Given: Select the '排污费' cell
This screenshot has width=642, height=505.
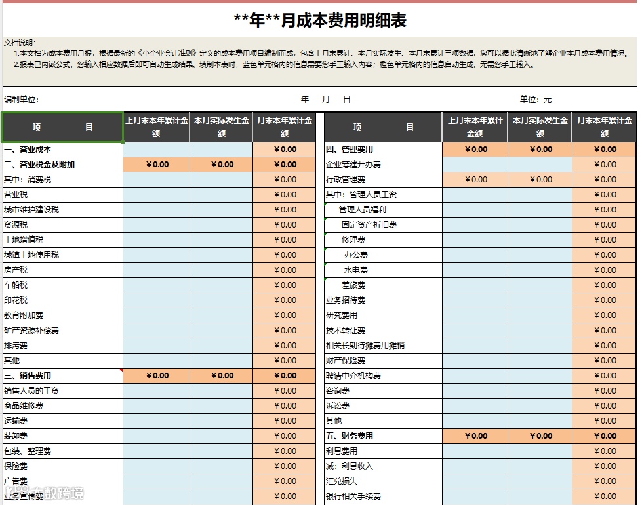Looking at the screenshot, I should [x=62, y=346].
